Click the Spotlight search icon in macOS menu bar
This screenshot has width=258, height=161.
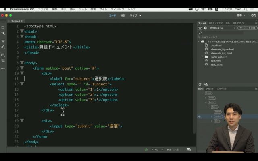pos(246,9)
